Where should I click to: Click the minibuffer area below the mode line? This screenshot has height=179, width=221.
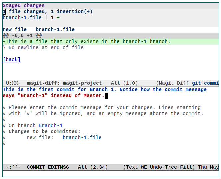point(111,174)
